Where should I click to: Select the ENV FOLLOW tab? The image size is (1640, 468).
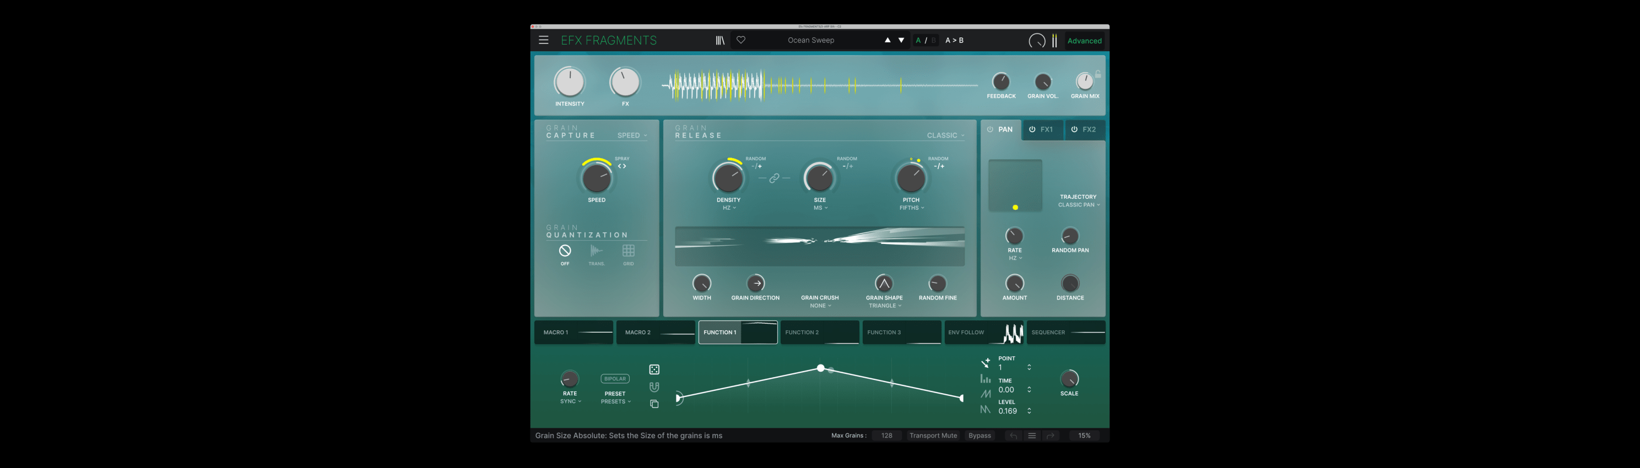tap(984, 333)
